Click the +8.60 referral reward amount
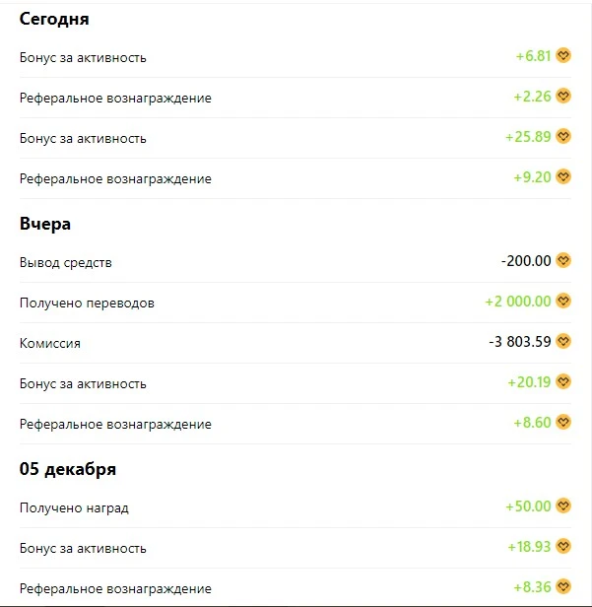The image size is (592, 607). [532, 423]
